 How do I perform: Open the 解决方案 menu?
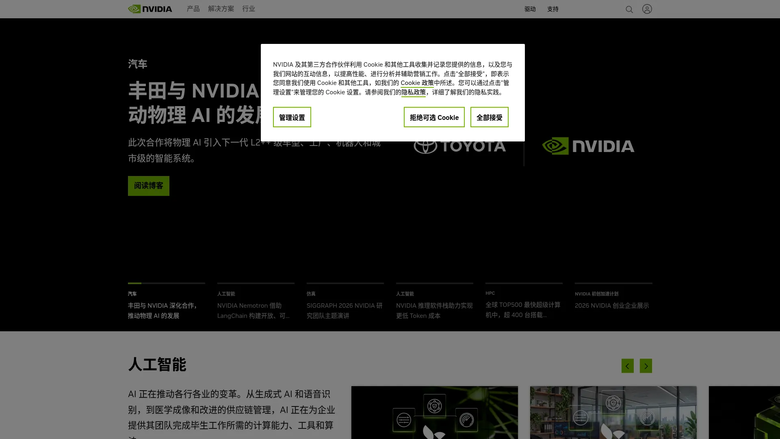click(221, 9)
